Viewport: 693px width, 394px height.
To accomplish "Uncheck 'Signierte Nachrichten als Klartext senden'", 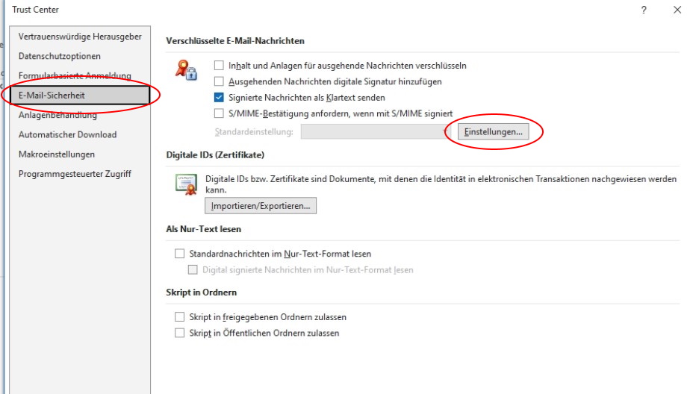I will tap(219, 98).
